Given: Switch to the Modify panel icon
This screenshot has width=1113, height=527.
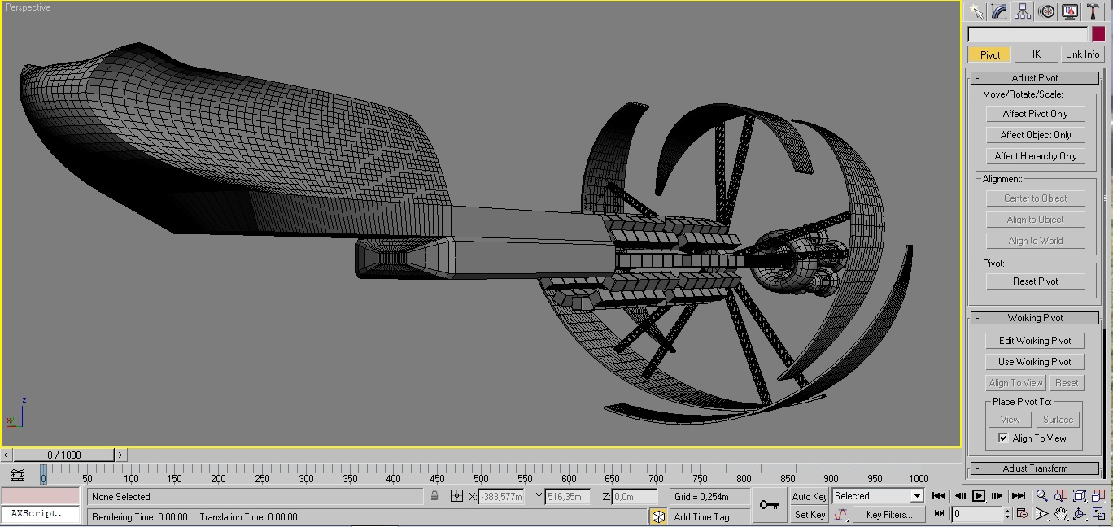Looking at the screenshot, I should [1000, 11].
